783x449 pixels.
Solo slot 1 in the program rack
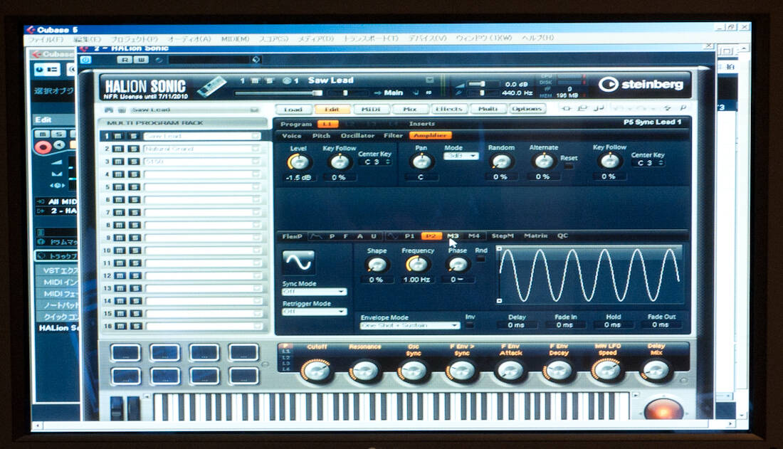tap(133, 136)
